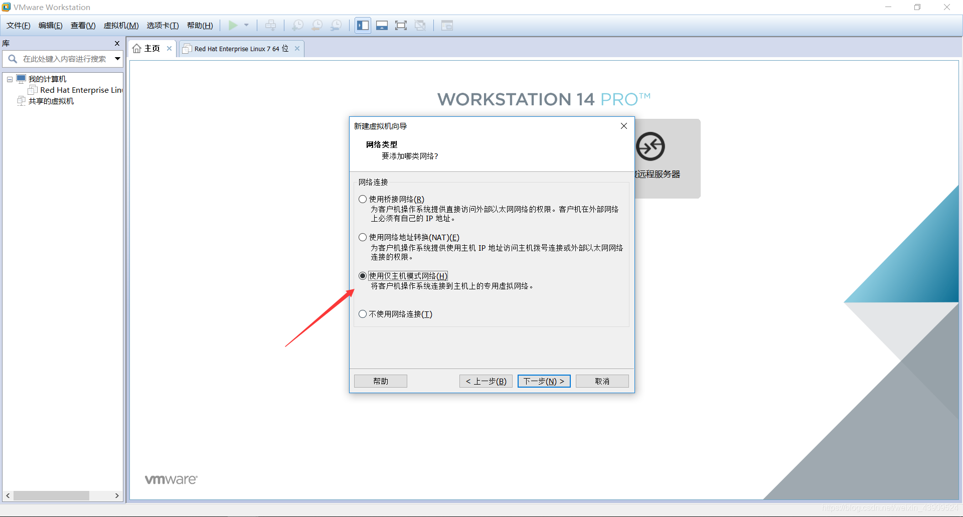Collapse the 我的计算机 tree node

(10, 79)
